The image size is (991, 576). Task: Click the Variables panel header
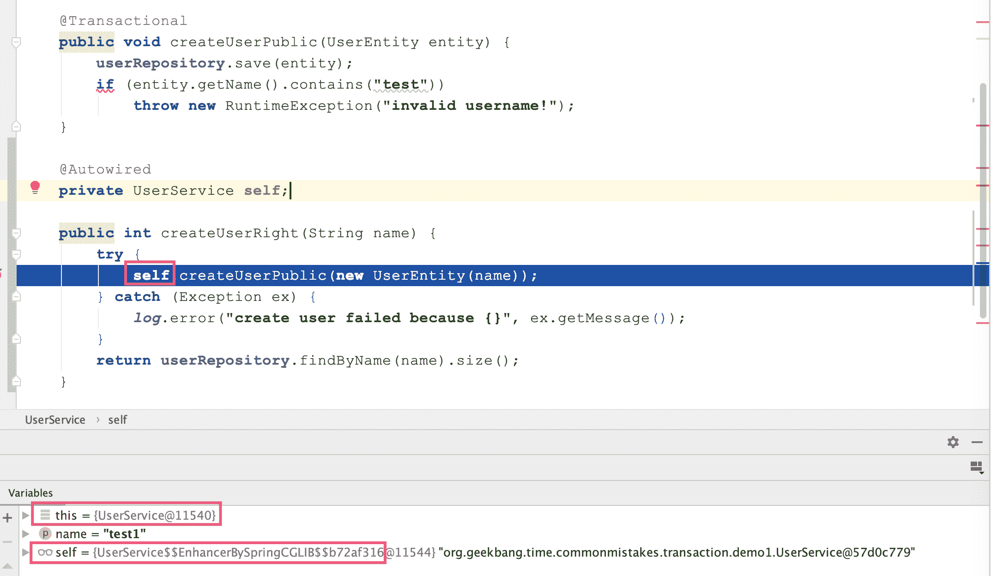click(x=30, y=493)
